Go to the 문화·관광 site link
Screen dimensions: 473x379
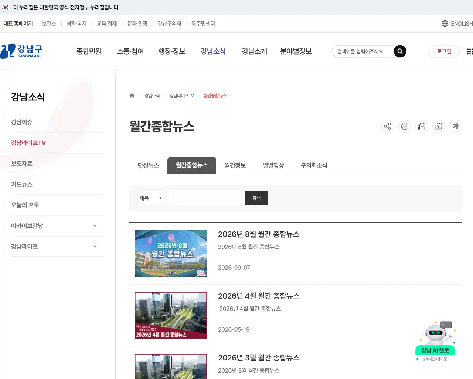point(137,24)
